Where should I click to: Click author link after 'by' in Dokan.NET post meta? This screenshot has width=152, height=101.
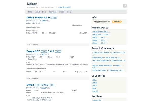[x=48, y=54]
